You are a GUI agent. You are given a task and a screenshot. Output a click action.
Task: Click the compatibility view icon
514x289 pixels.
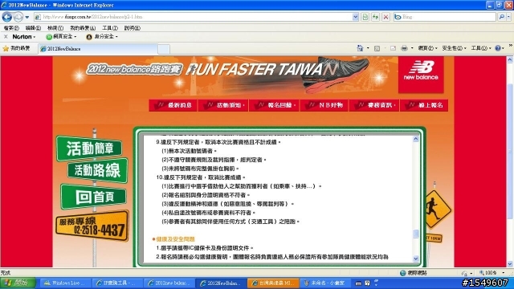pyautogui.click(x=365, y=17)
